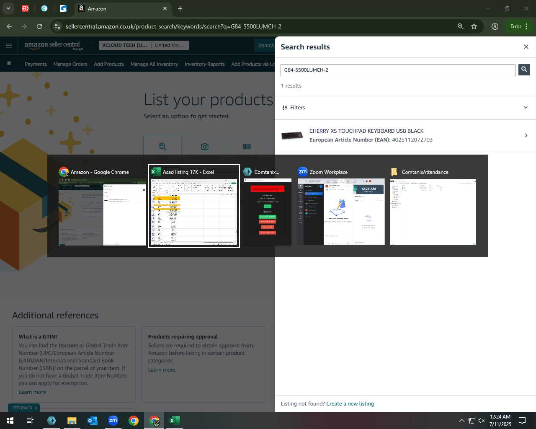536x429 pixels.
Task: Click the Amazon Seller Central logo
Action: (54, 46)
